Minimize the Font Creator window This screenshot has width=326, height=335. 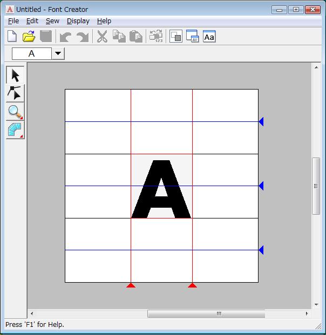pos(279,10)
